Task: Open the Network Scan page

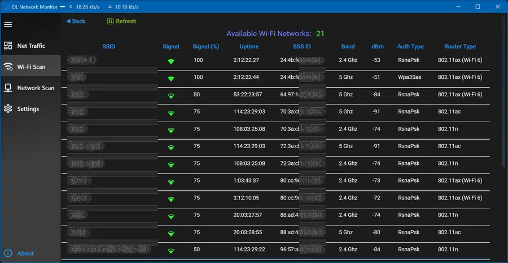Action: (30, 87)
